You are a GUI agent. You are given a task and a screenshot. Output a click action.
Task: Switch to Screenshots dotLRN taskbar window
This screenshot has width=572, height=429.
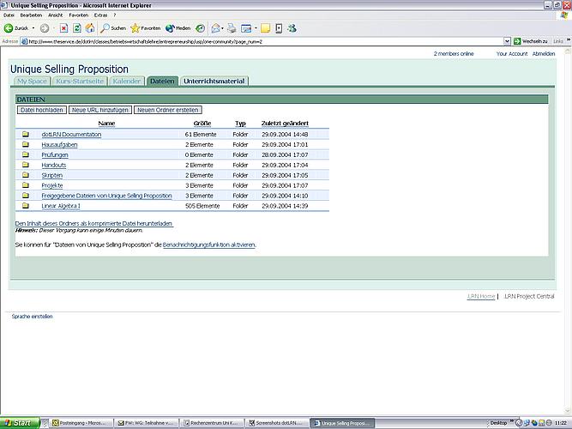[277, 423]
